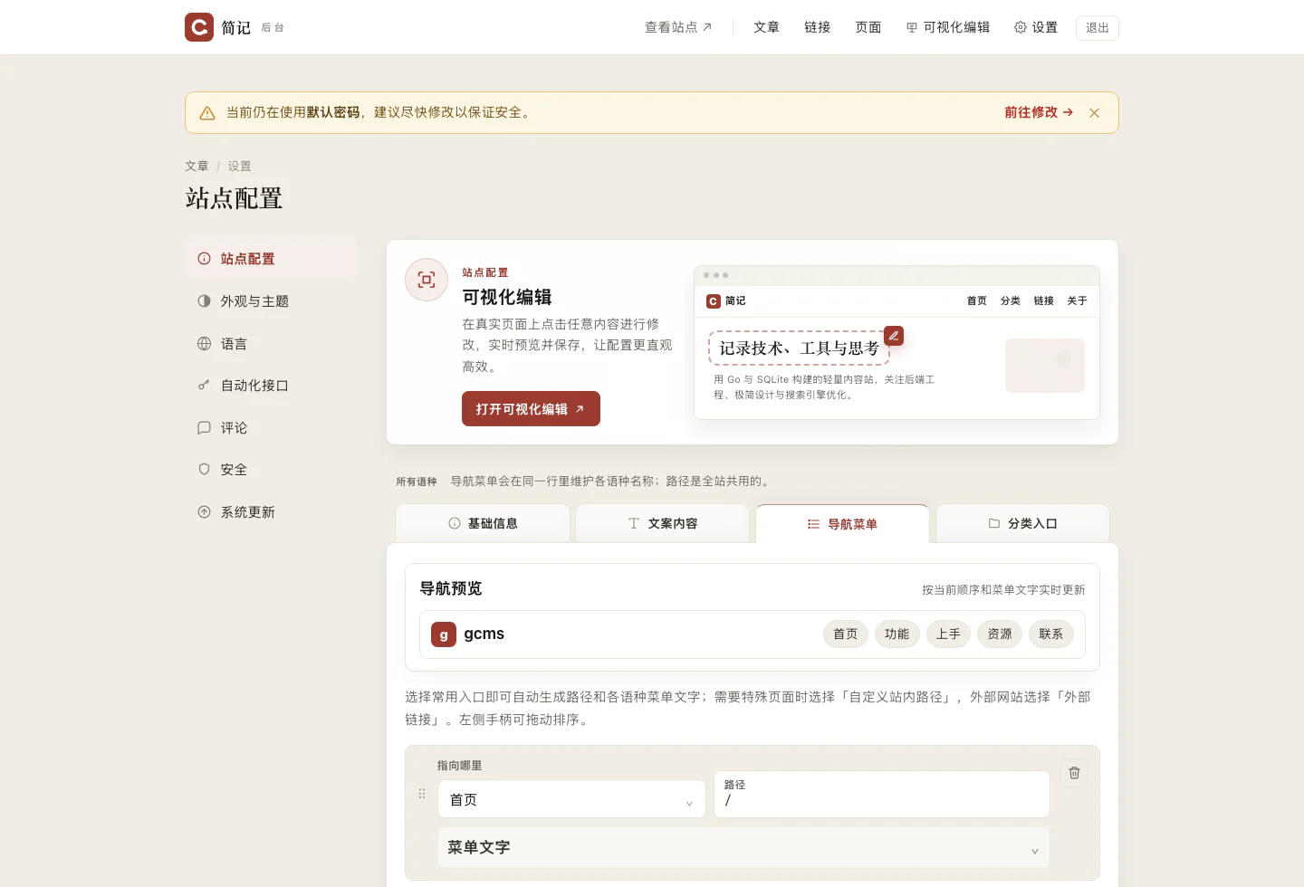The height and width of the screenshot is (887, 1304).
Task: Click the visual editing scan icon
Action: [x=427, y=280]
